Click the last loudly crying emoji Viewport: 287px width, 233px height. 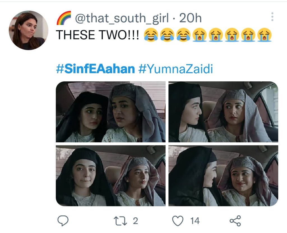click(x=264, y=35)
